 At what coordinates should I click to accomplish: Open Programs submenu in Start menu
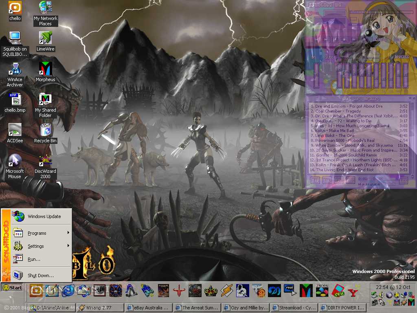click(x=41, y=233)
